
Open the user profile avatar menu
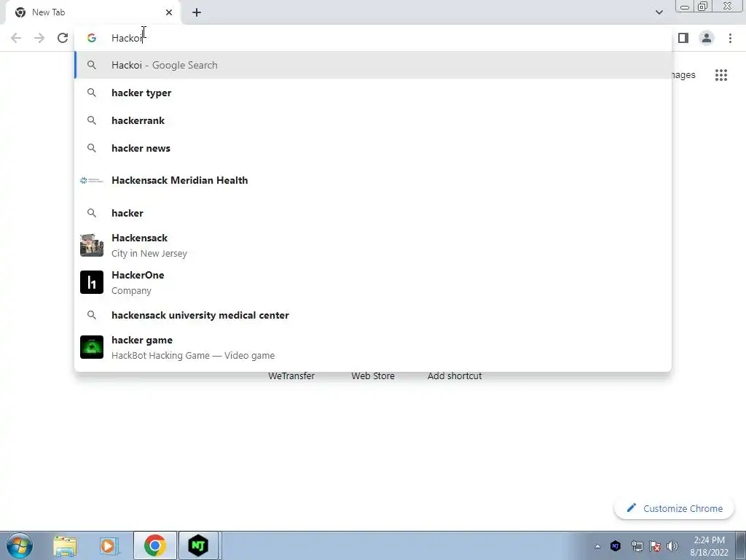pos(707,38)
